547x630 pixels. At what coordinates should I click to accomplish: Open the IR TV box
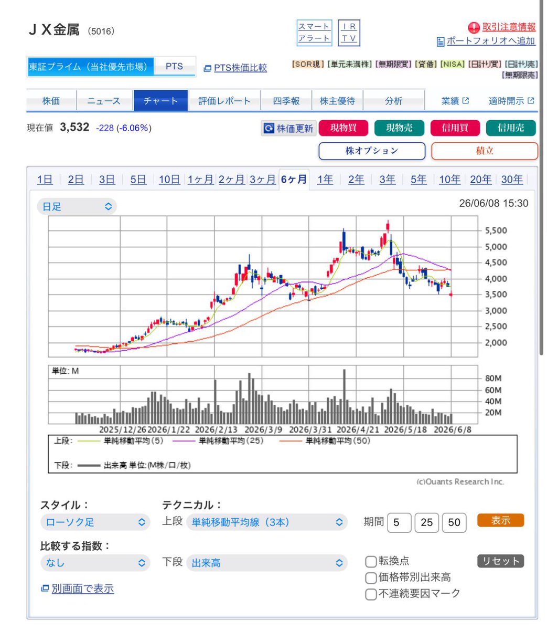pos(349,33)
